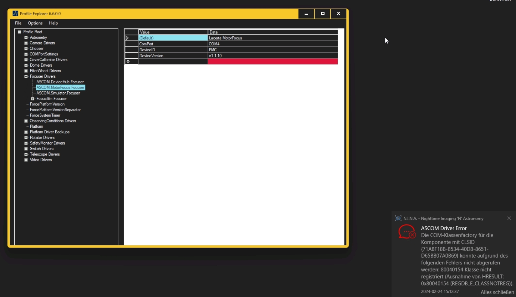Expand the FilterWheel Drivers node

pos(26,71)
